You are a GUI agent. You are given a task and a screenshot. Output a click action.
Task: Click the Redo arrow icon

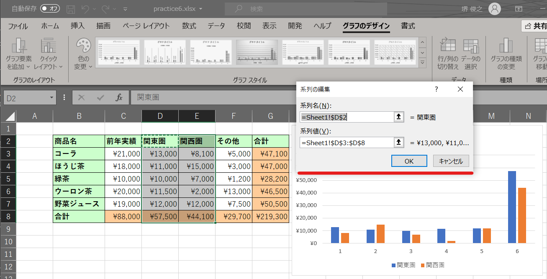[105, 9]
